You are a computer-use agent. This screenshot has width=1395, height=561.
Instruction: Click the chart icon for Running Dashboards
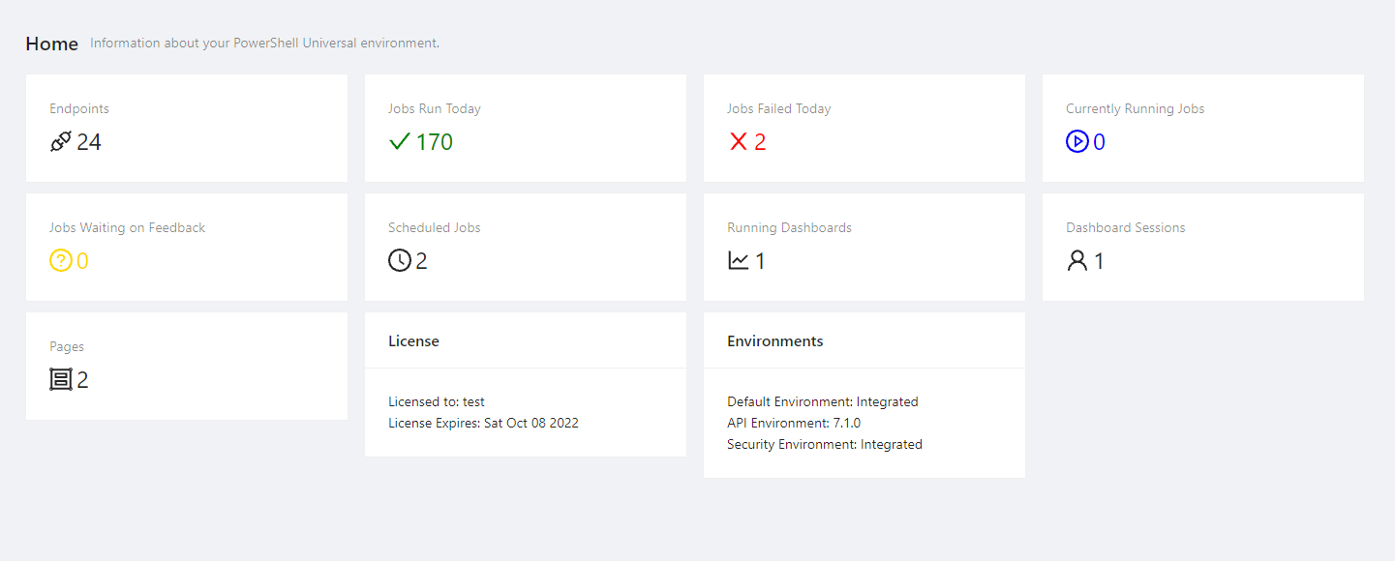pos(739,261)
